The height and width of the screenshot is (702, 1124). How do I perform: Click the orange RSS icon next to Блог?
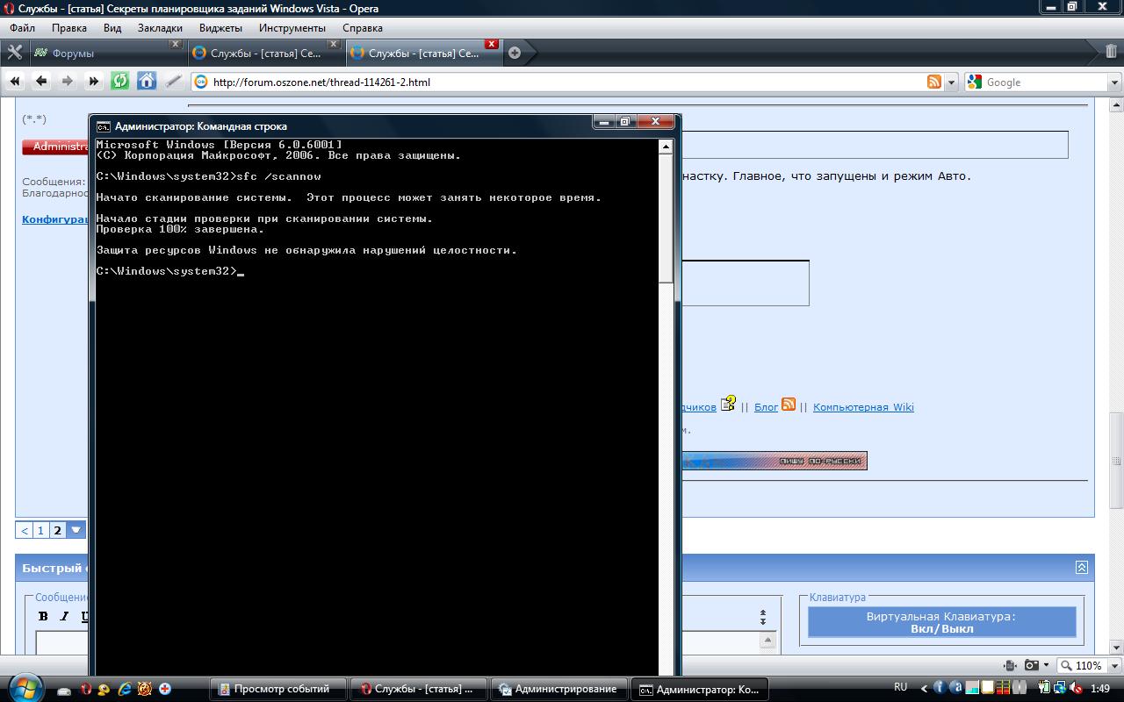(x=789, y=405)
